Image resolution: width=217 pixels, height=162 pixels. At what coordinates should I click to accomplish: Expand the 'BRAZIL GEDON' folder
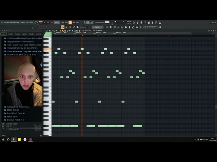coord(12,110)
